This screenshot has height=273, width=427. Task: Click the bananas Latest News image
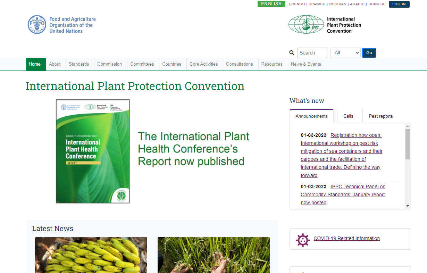[91, 255]
